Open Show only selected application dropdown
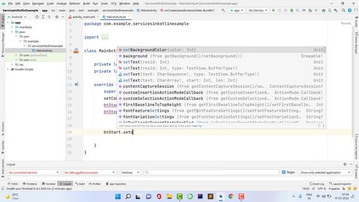Image resolution: width=359 pixels, height=202 pixels. pyautogui.click(x=325, y=172)
